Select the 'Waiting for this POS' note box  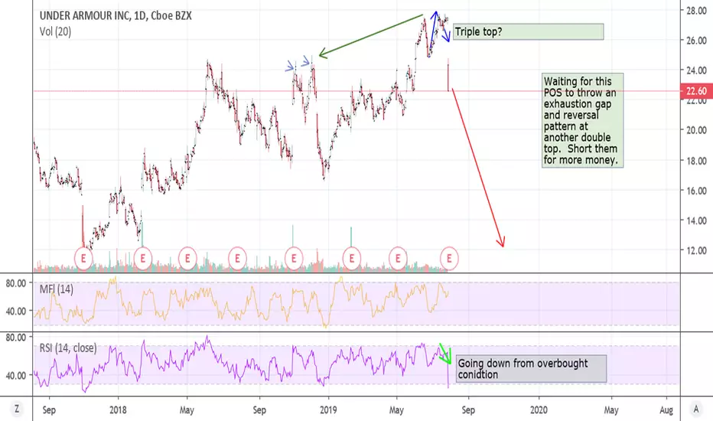coord(582,121)
